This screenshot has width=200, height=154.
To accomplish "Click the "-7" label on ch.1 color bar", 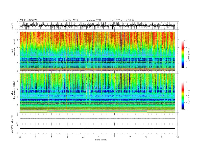I will tap(186, 68).
